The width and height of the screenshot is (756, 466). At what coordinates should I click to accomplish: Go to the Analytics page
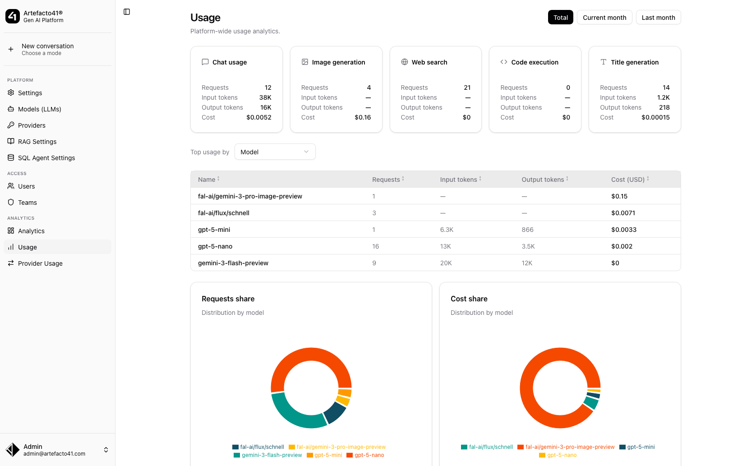[x=31, y=231]
